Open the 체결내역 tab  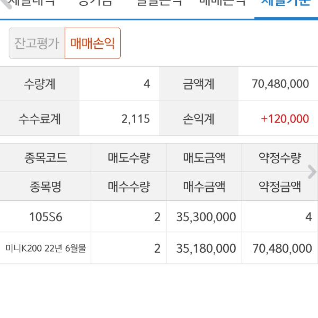tap(32, 3)
